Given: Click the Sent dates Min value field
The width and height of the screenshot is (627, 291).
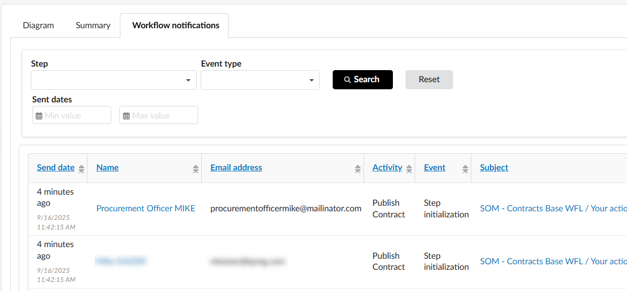Looking at the screenshot, I should [72, 115].
